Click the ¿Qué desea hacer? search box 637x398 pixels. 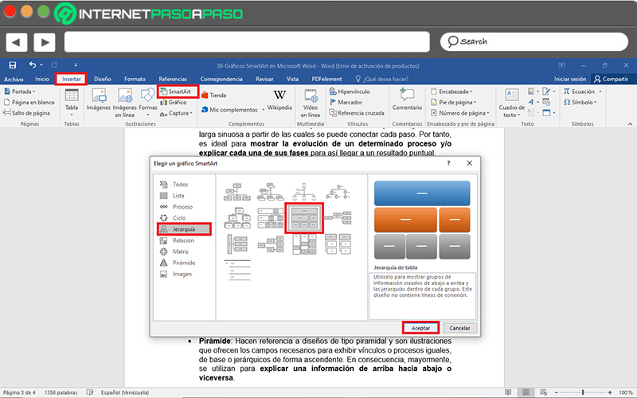(x=382, y=79)
